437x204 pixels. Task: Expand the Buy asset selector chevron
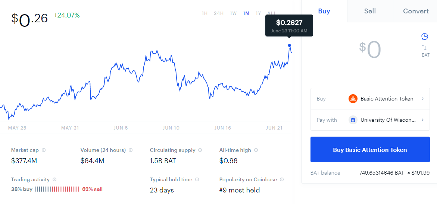pos(422,99)
